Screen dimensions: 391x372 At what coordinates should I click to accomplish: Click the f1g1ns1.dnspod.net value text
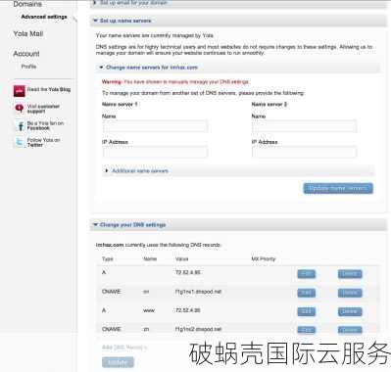click(x=198, y=292)
